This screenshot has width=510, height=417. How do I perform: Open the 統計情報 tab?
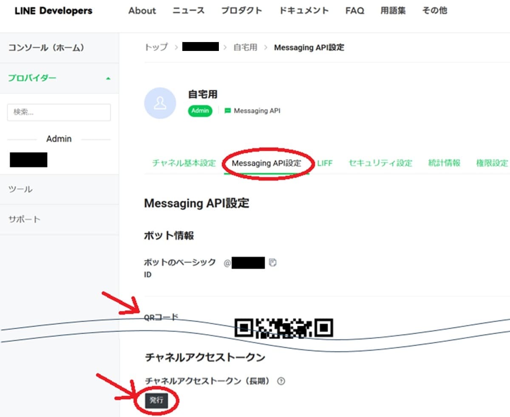click(444, 163)
